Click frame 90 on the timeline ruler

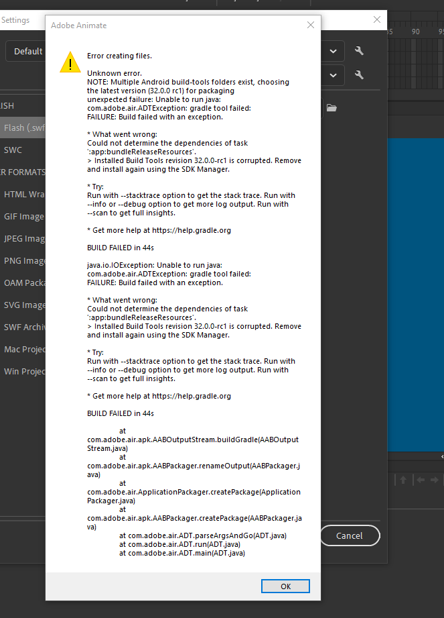(416, 32)
